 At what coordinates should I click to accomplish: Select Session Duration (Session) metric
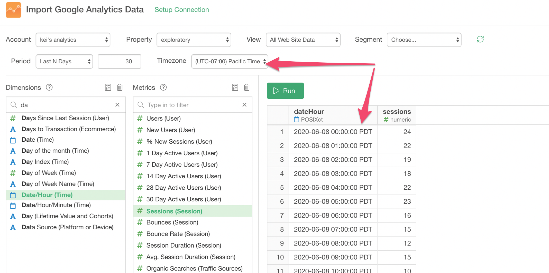click(x=193, y=246)
